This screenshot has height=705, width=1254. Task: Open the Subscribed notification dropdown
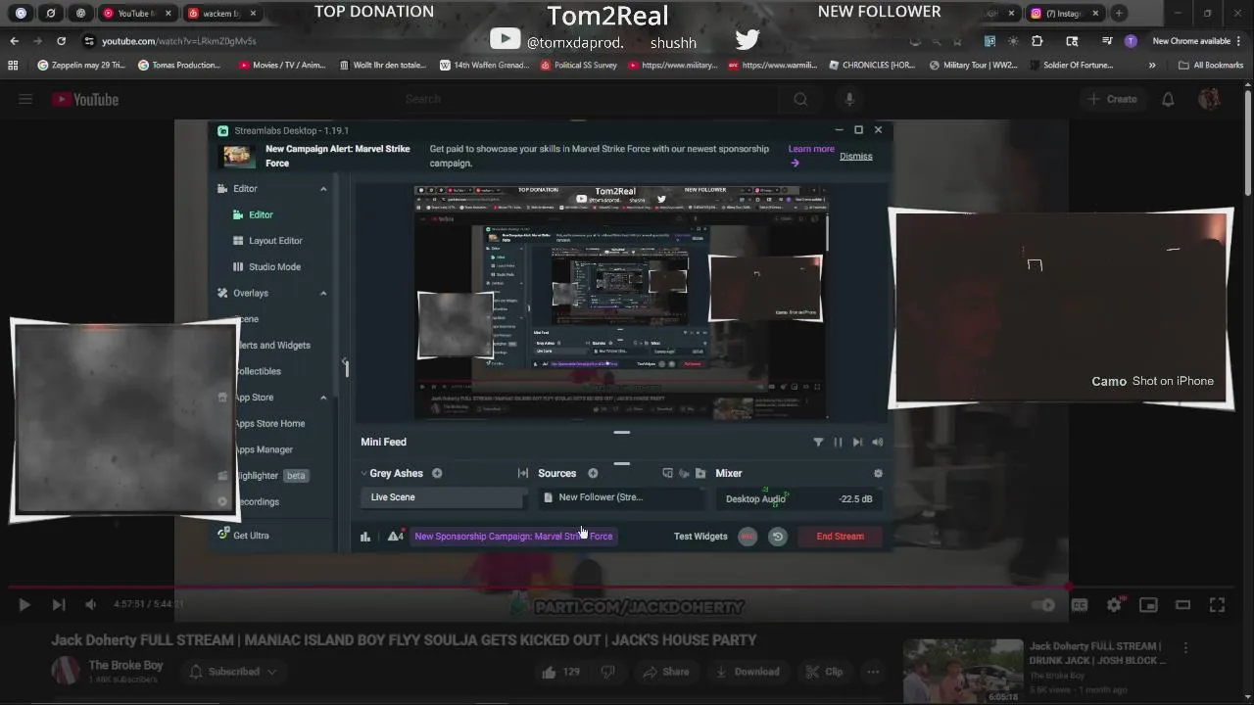coord(232,672)
